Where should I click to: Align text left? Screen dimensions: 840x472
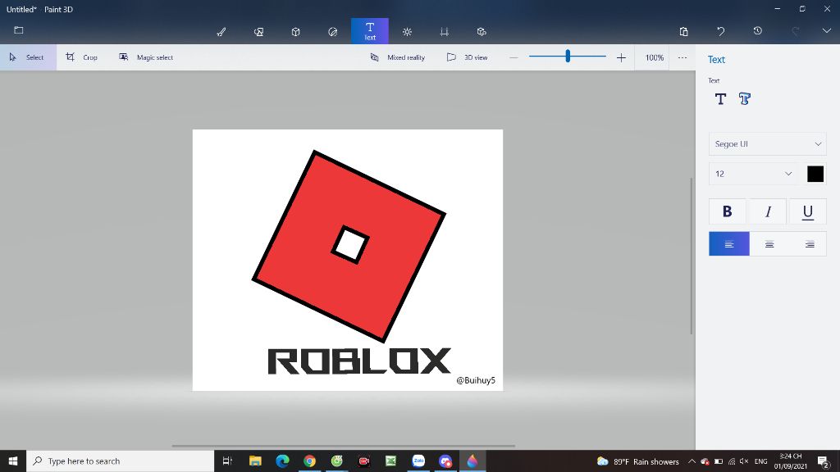click(729, 243)
